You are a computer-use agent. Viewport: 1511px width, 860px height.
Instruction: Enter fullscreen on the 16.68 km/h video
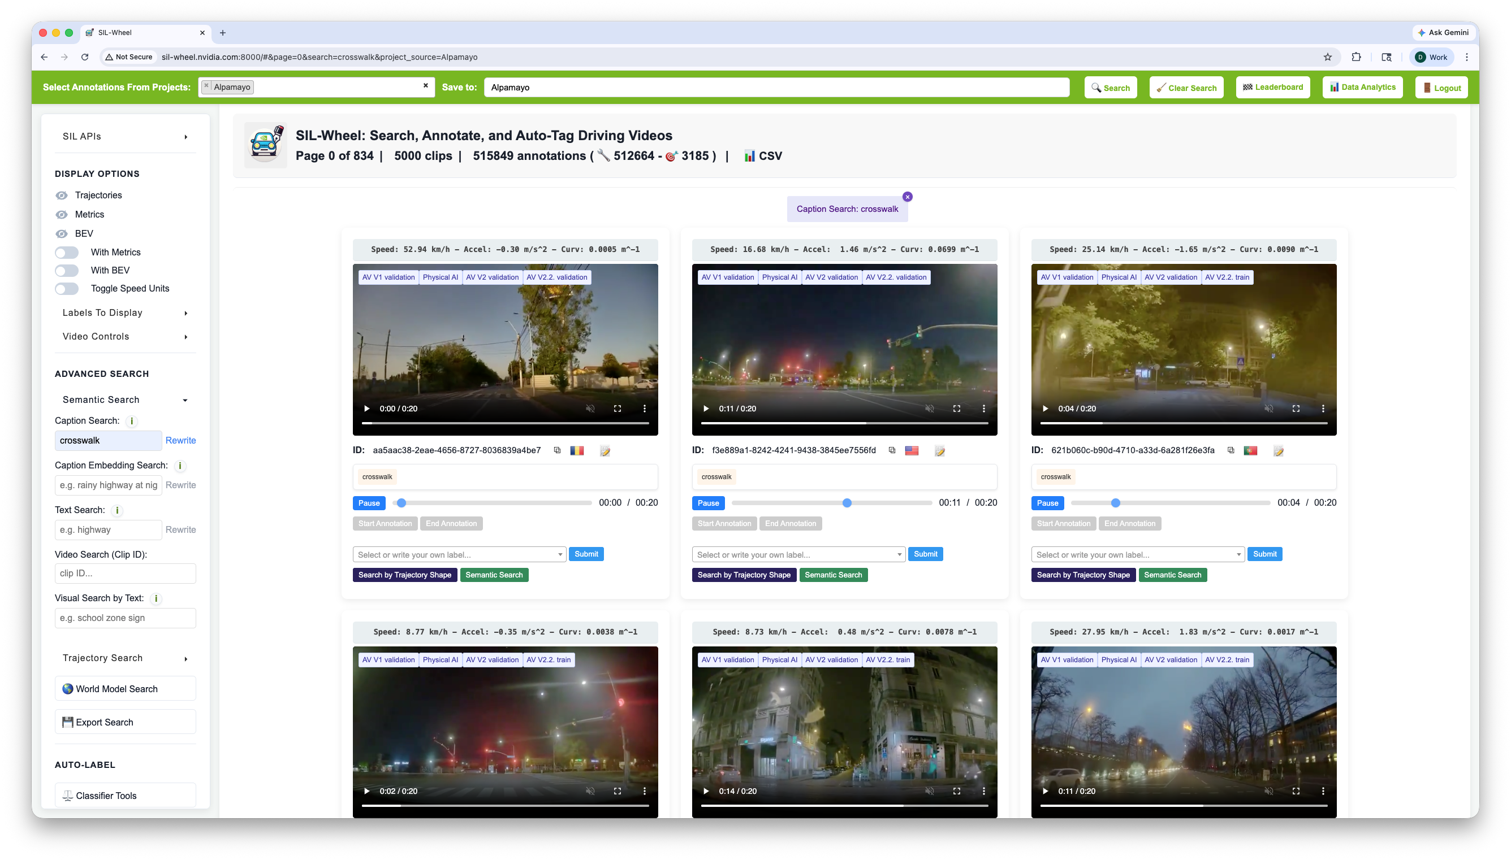pos(957,409)
